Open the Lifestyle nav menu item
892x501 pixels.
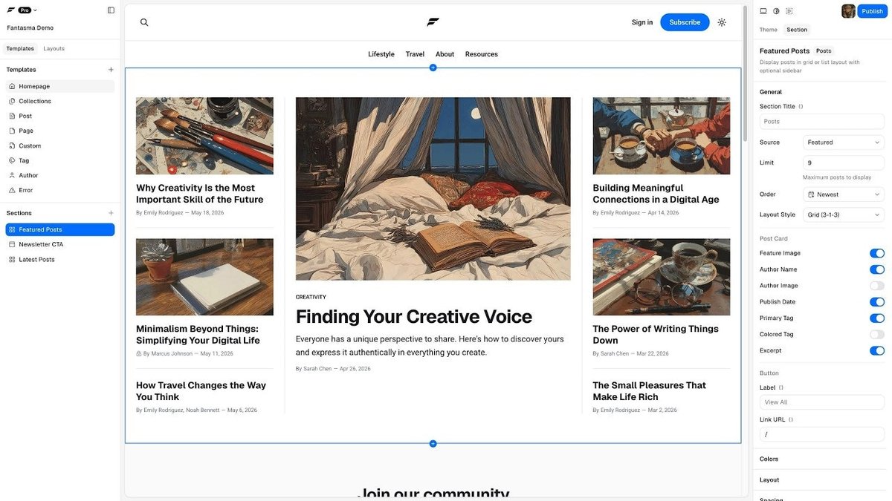(x=381, y=54)
